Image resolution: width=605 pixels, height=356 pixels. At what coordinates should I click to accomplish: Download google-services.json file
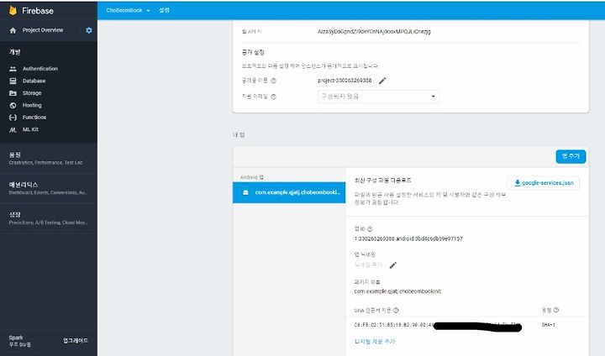(544, 183)
